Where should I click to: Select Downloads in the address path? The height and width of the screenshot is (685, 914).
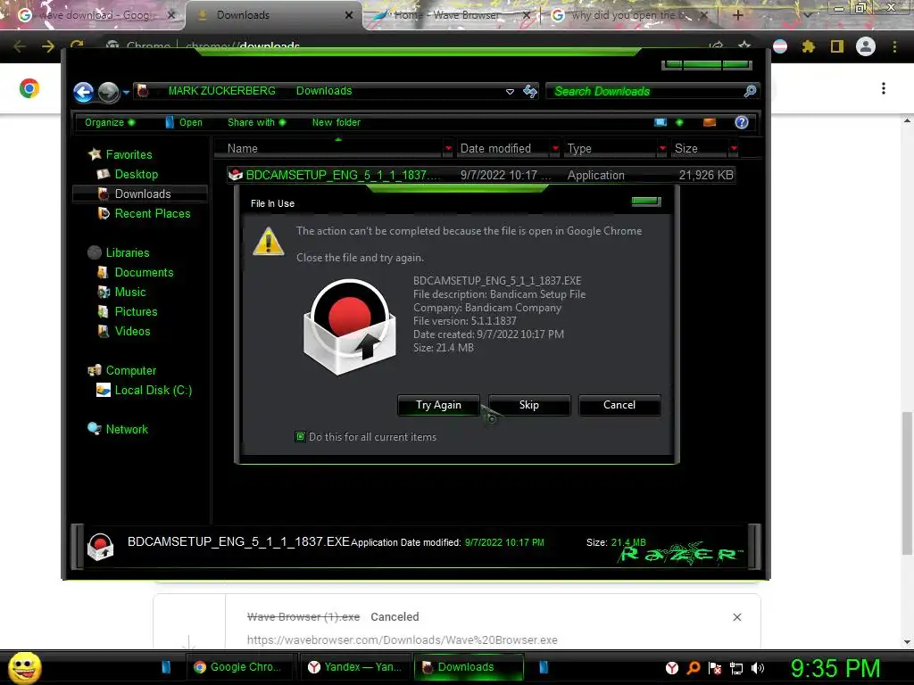point(324,91)
